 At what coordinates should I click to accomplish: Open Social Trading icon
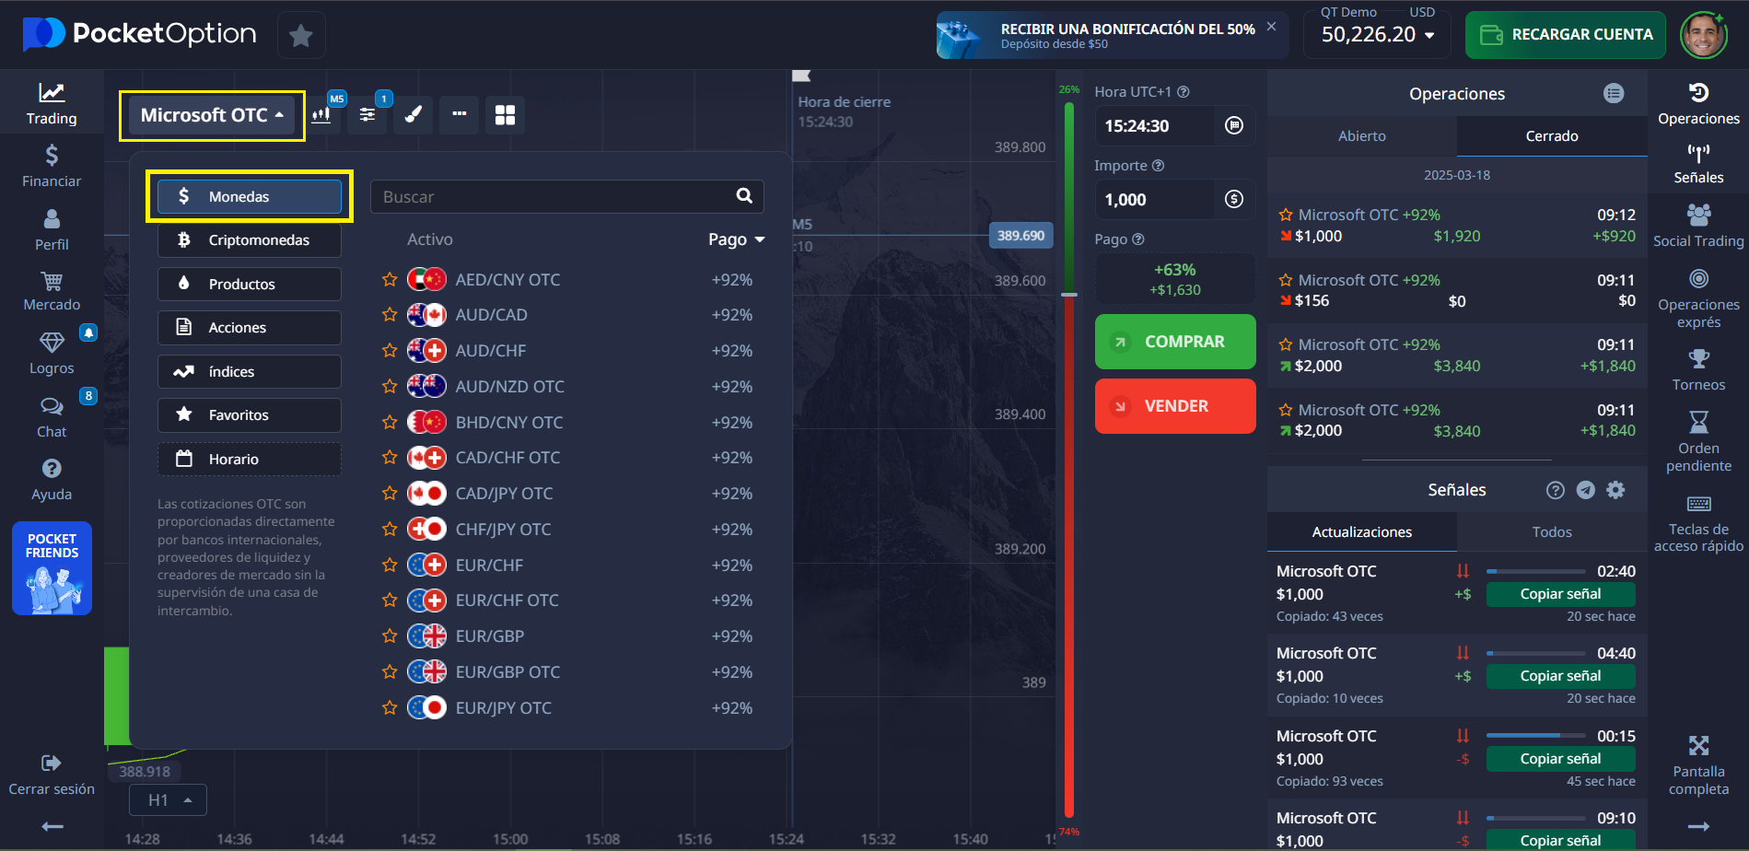(1698, 216)
